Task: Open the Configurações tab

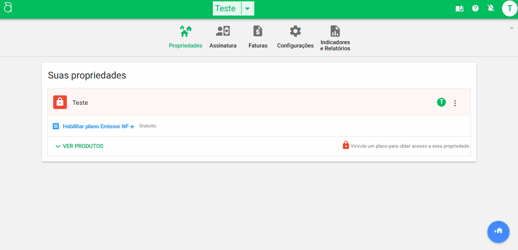Action: tap(295, 38)
